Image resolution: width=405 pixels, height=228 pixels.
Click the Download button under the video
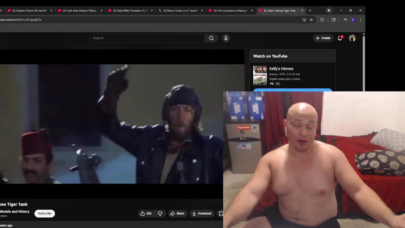pos(202,213)
